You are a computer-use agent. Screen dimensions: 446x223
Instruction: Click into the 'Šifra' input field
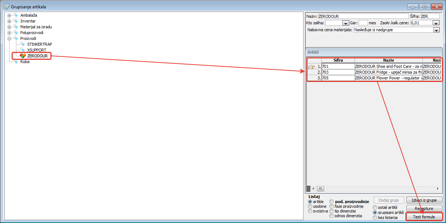(x=430, y=16)
